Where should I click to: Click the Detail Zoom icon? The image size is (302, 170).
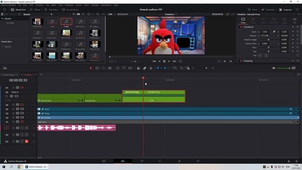pyautogui.click(x=181, y=68)
